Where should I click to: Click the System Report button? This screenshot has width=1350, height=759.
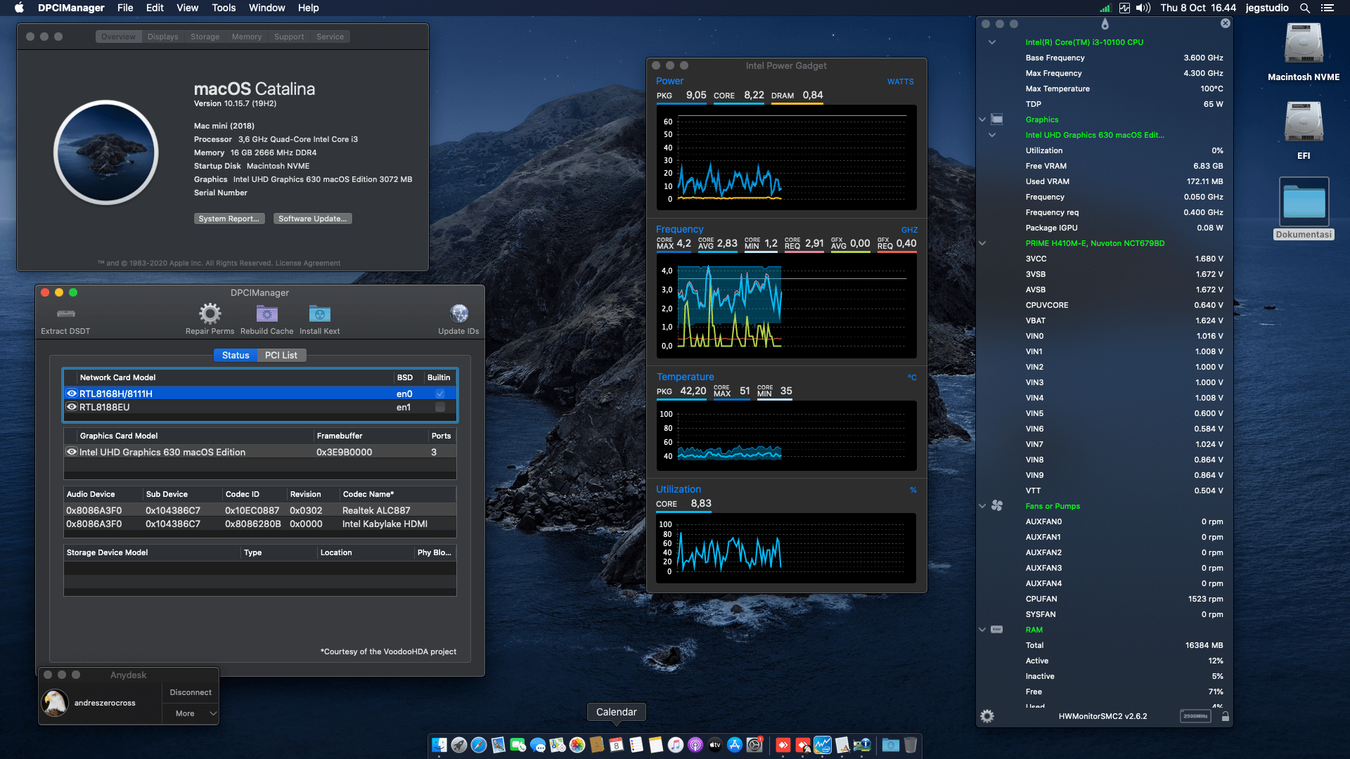(229, 219)
